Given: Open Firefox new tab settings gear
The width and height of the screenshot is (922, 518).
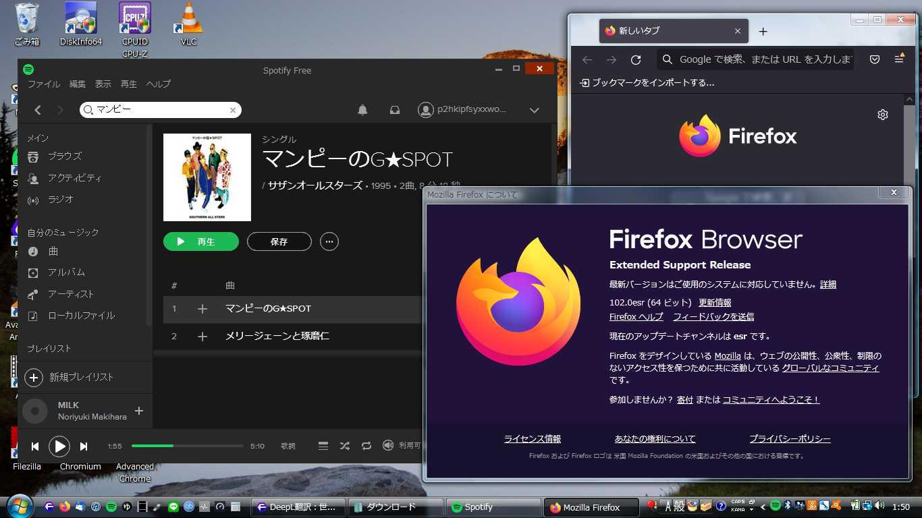Looking at the screenshot, I should point(883,115).
